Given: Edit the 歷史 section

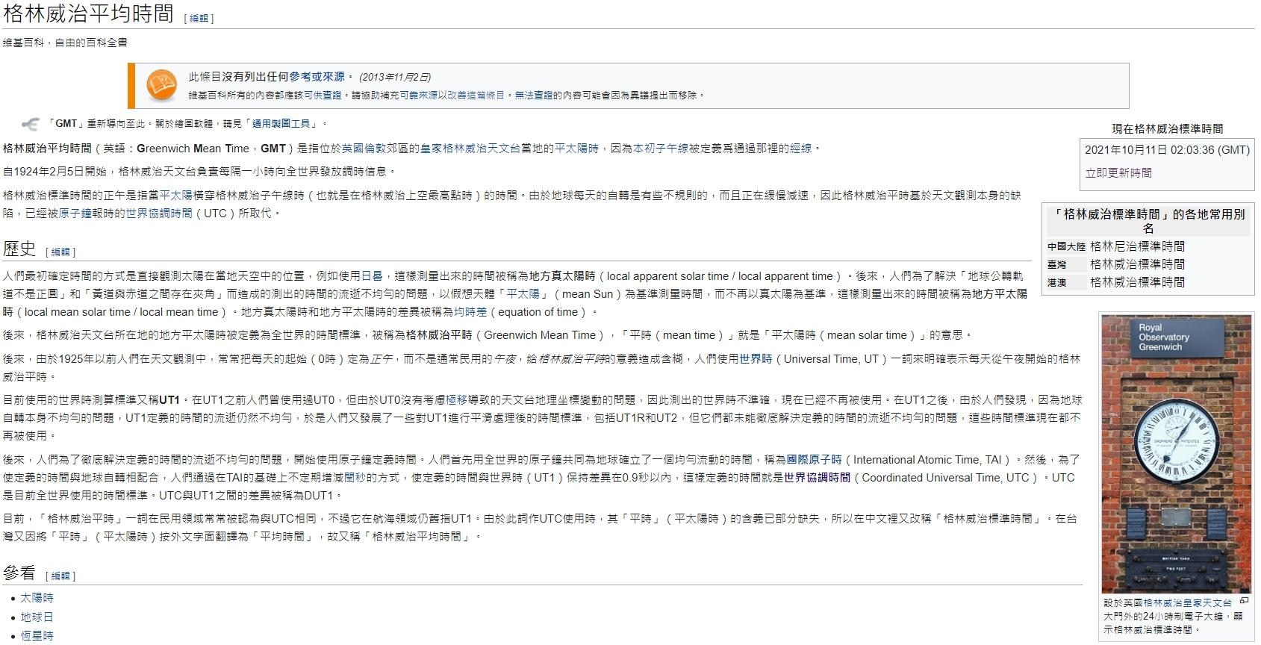Looking at the screenshot, I should [60, 252].
